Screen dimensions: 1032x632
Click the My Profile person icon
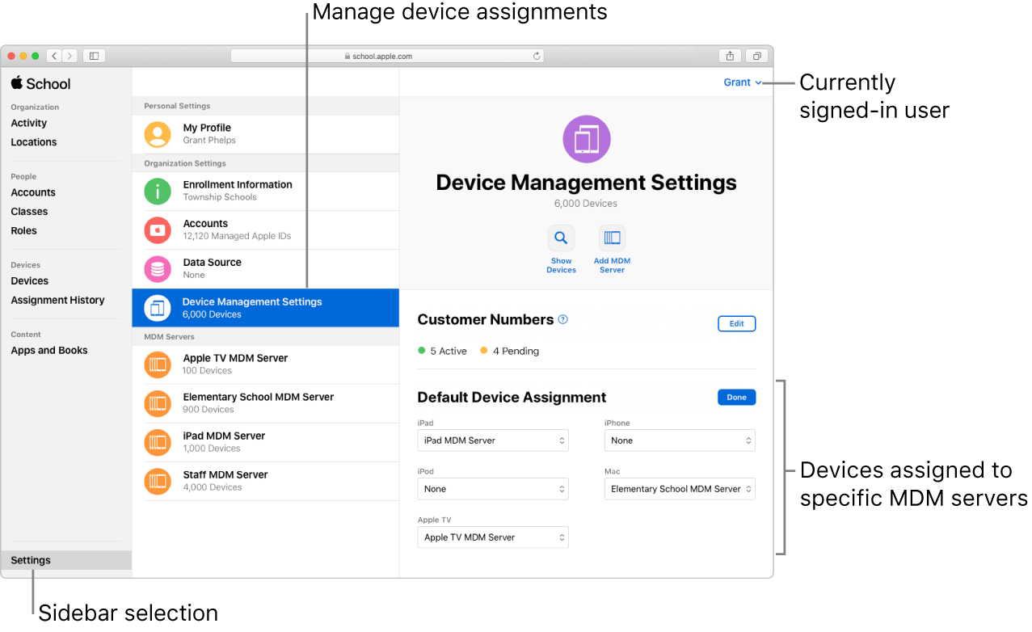pyautogui.click(x=158, y=134)
